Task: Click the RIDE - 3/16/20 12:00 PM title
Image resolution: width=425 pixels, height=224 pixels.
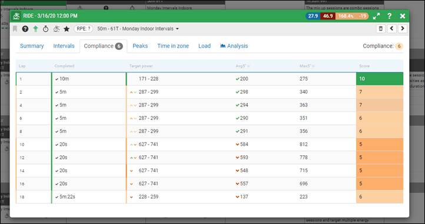Action: click(x=50, y=16)
